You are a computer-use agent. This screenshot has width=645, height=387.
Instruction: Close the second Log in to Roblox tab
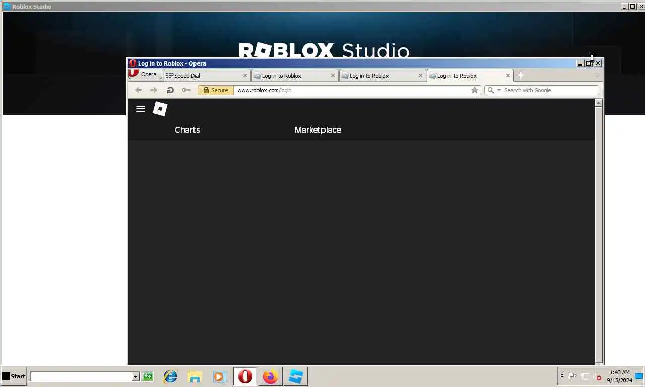pyautogui.click(x=333, y=76)
